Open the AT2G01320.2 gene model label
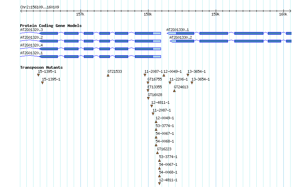The image size is (301, 187). coord(31,37)
